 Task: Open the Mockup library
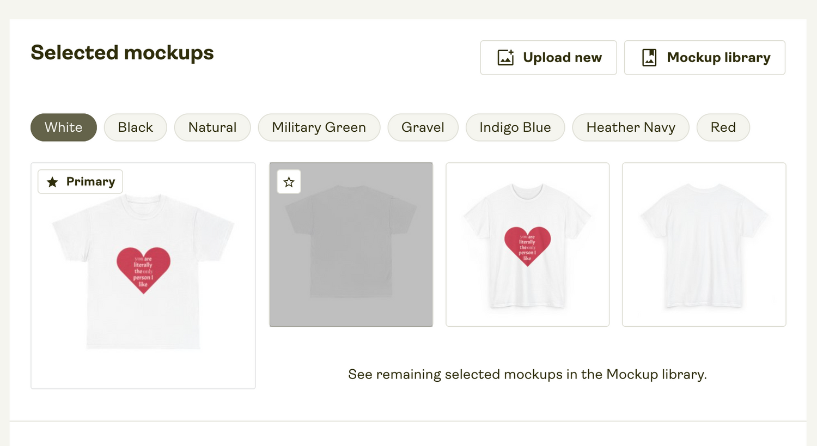[x=704, y=58]
